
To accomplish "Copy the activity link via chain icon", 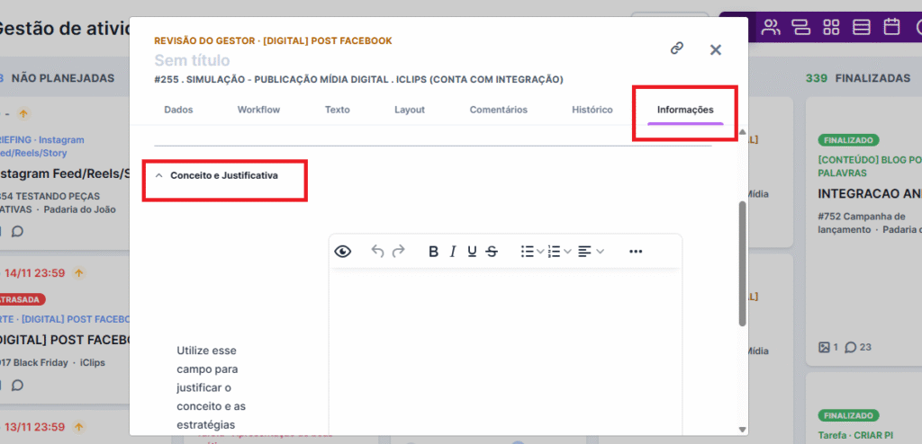I will point(677,49).
